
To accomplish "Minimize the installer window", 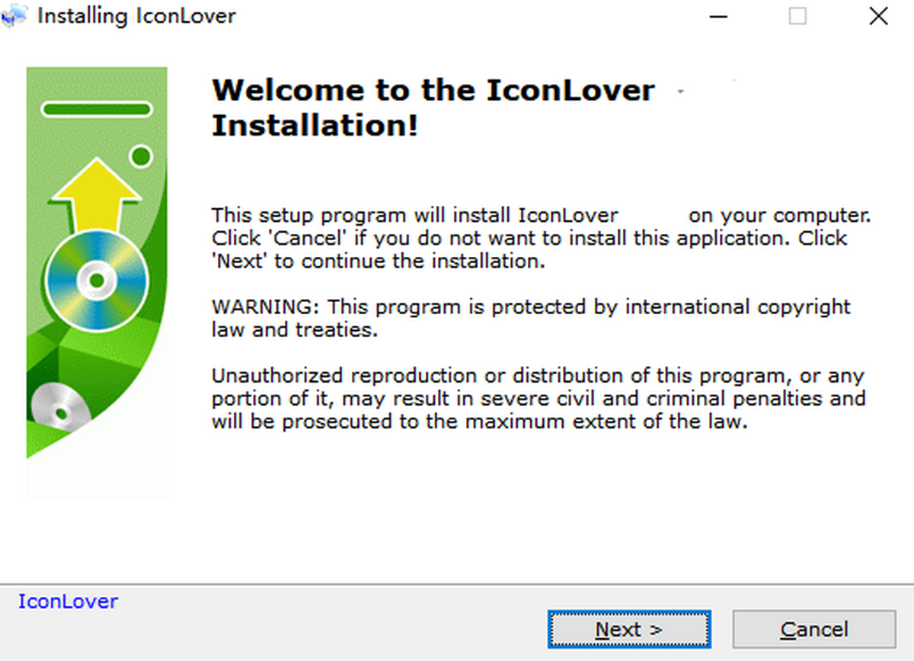I will pyautogui.click(x=716, y=16).
